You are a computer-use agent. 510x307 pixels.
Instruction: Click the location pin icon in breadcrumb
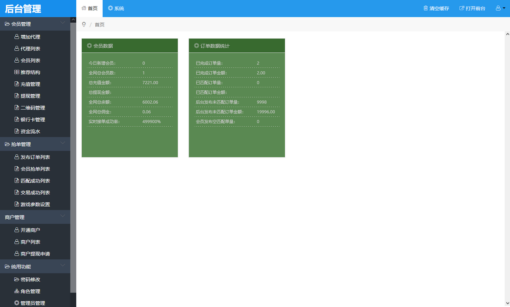coord(84,25)
